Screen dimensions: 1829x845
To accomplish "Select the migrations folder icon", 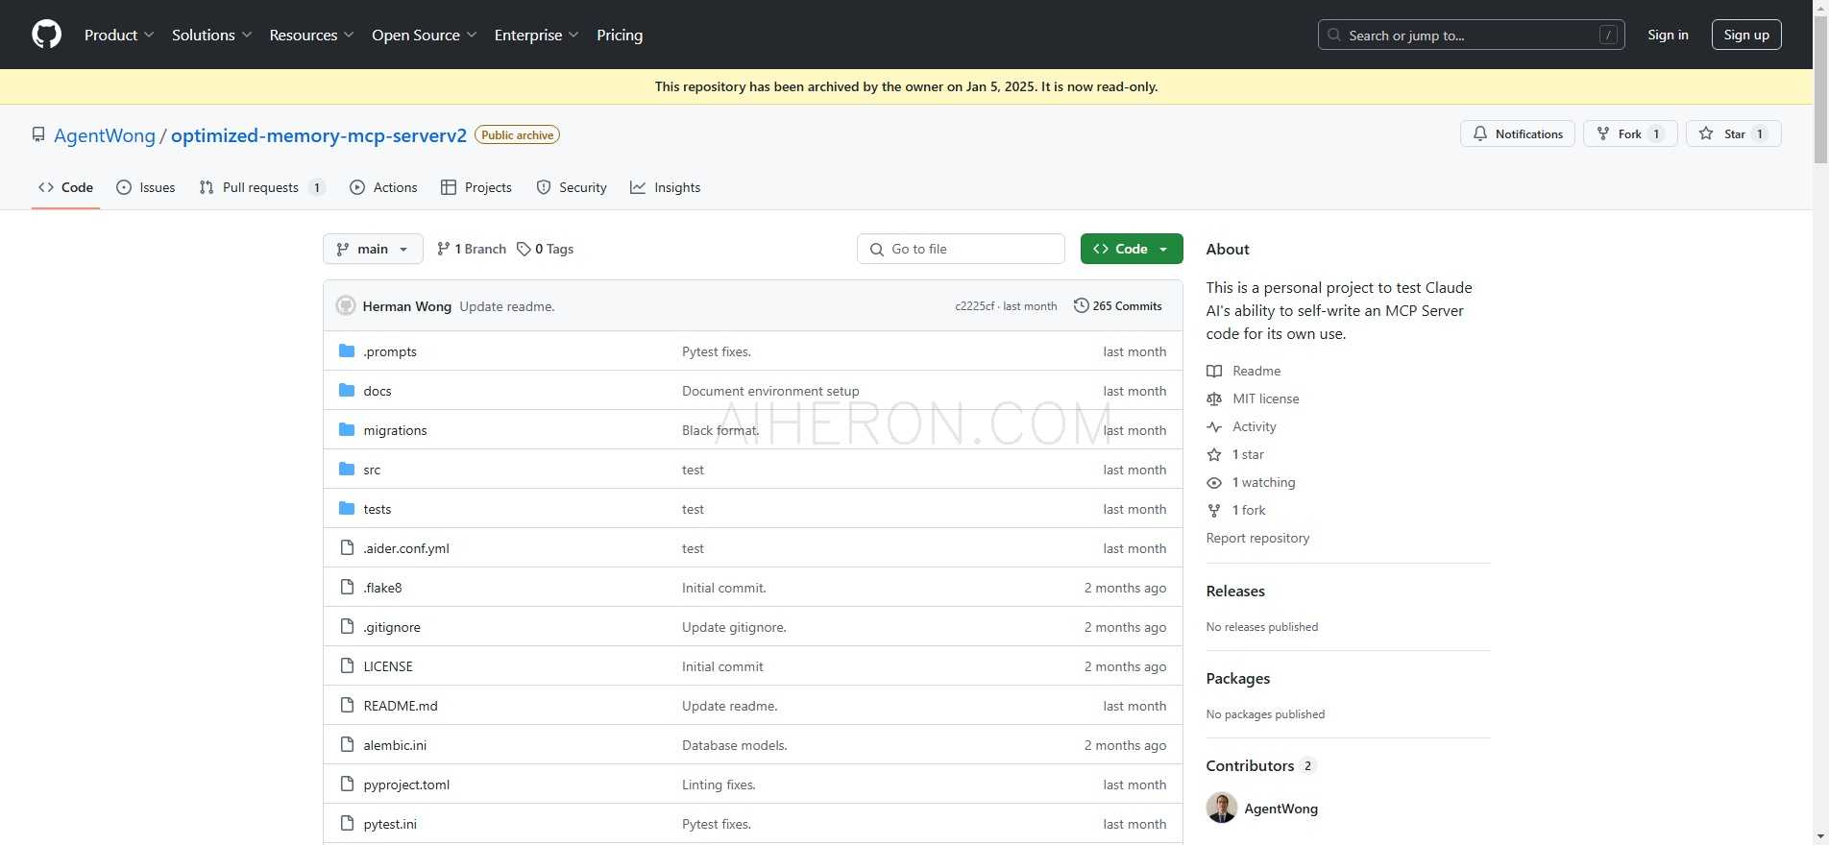I will click(x=347, y=430).
